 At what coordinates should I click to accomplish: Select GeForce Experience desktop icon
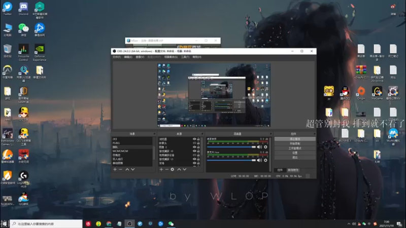point(40,53)
